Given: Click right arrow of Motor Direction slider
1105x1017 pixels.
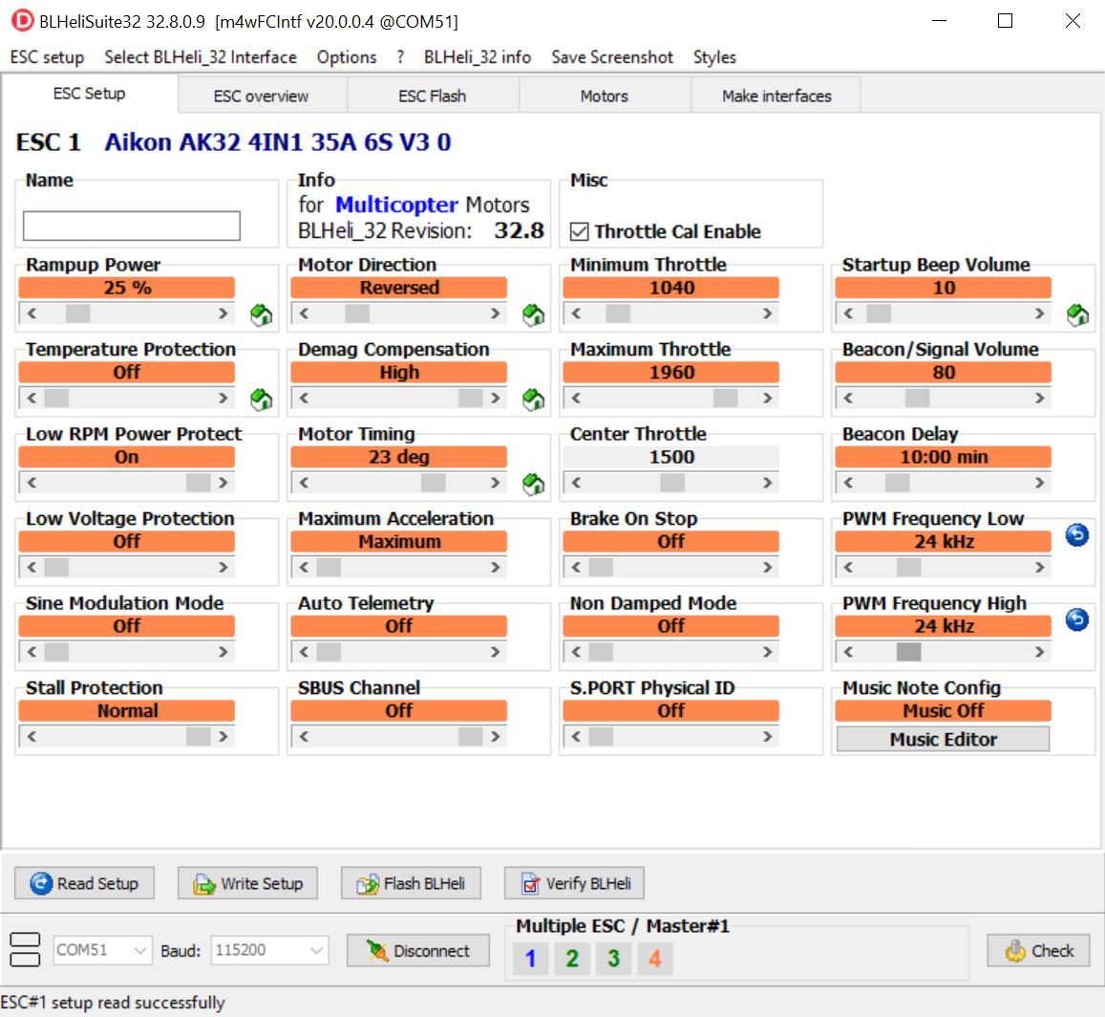Looking at the screenshot, I should [496, 314].
